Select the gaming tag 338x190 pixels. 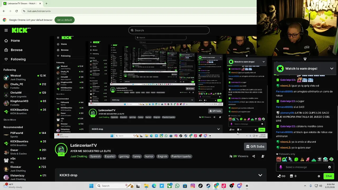(x=124, y=156)
